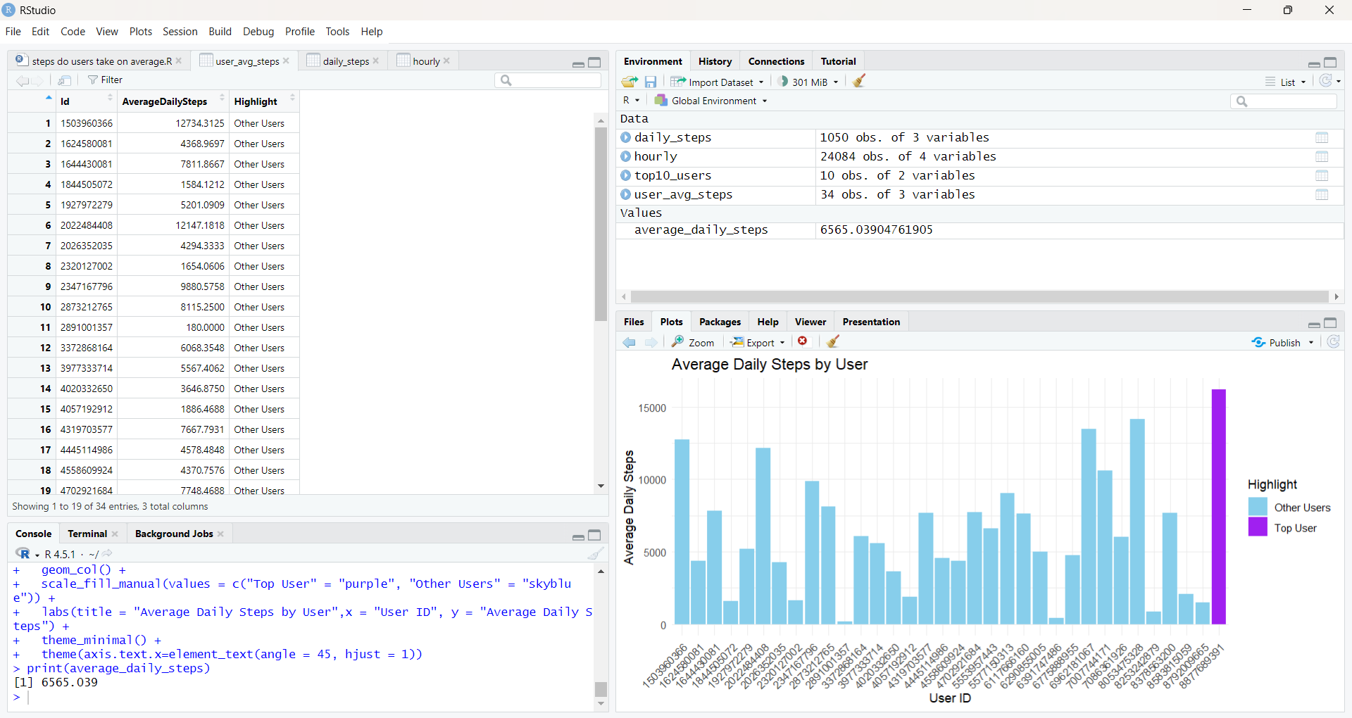Maximize the source editor pane

pos(594,63)
